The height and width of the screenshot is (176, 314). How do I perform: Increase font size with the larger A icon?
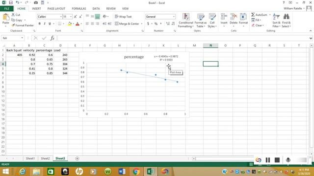[75, 17]
